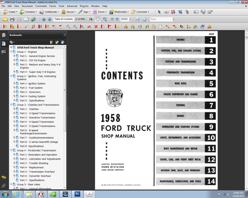Launch Photoshop from the taskbar
Viewport: 248px width, 198px height.
(x=77, y=193)
